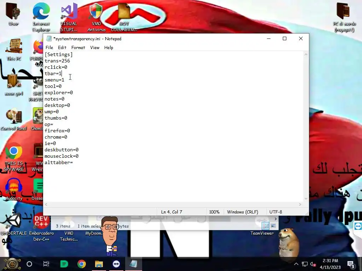This screenshot has height=271, width=362.
Task: Click Windows (CRLF) in status bar
Action: pyautogui.click(x=243, y=212)
